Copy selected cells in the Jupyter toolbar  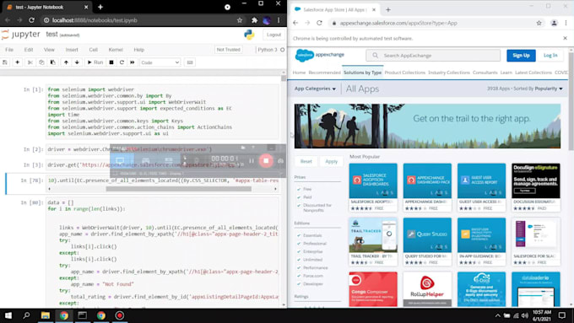(41, 62)
